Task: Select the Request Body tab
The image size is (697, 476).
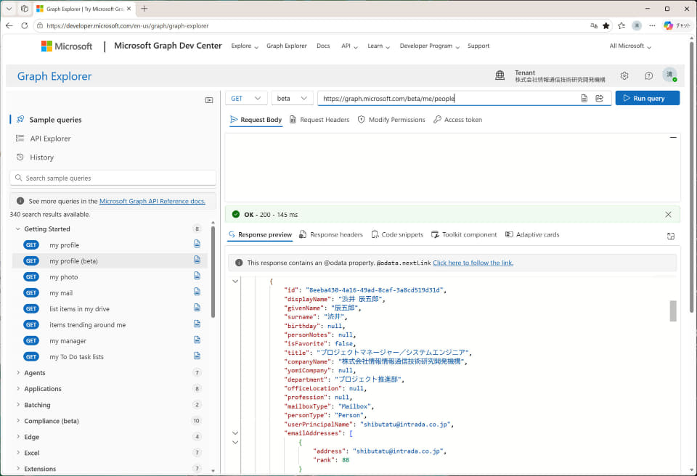Action: pyautogui.click(x=256, y=120)
